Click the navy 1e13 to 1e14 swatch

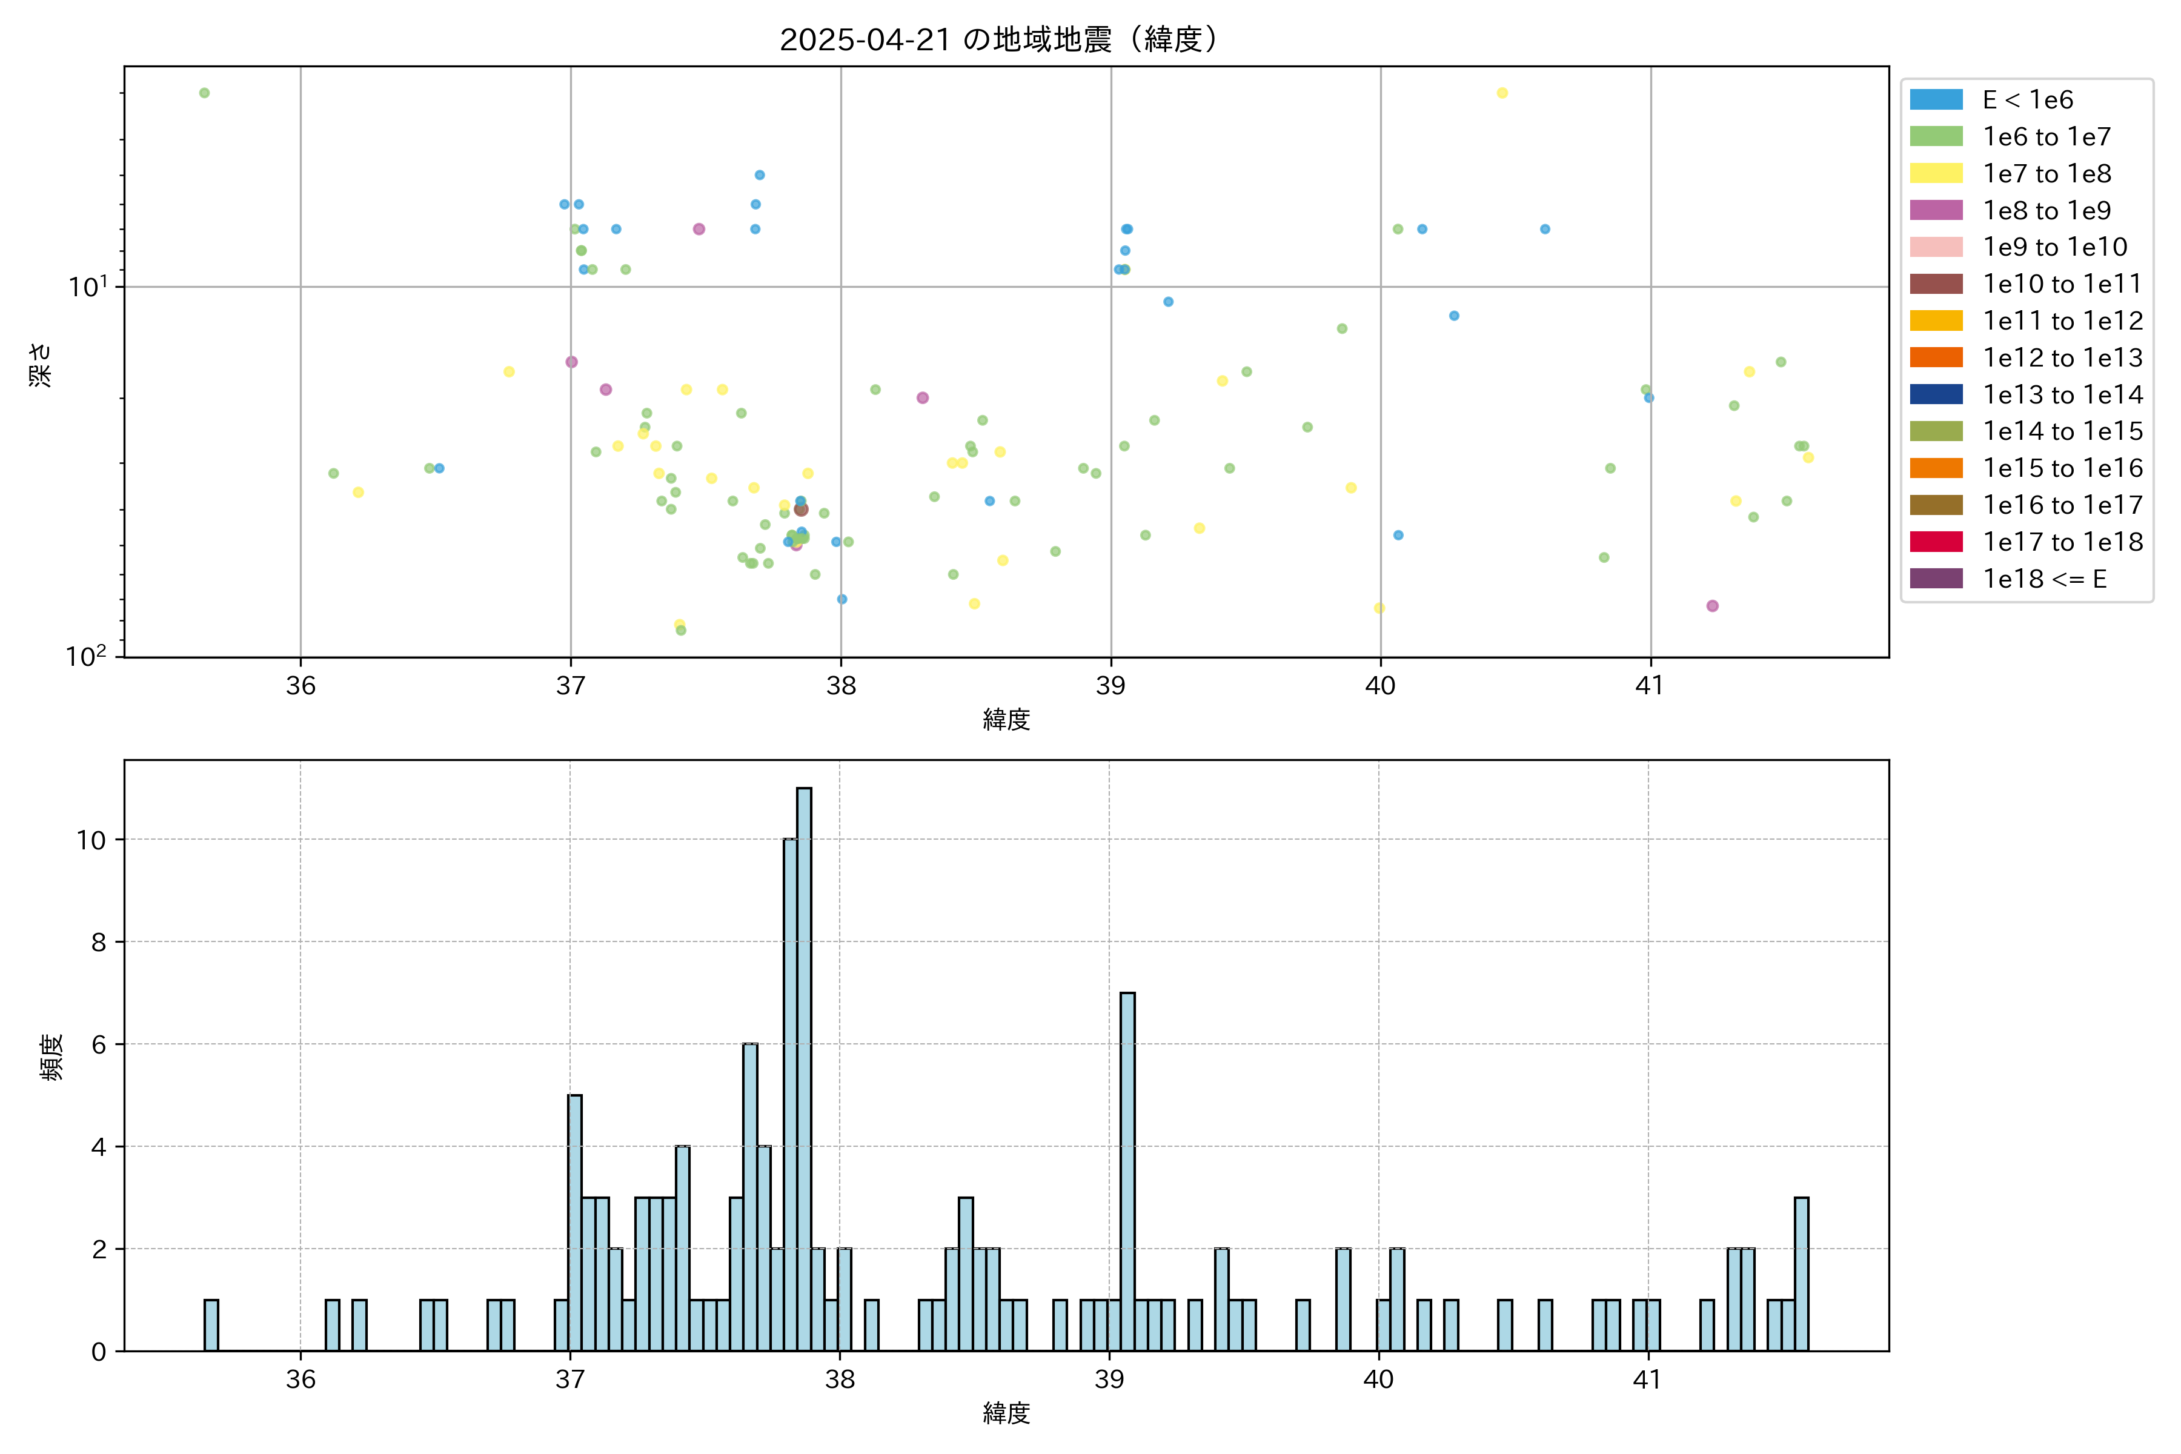1935,395
